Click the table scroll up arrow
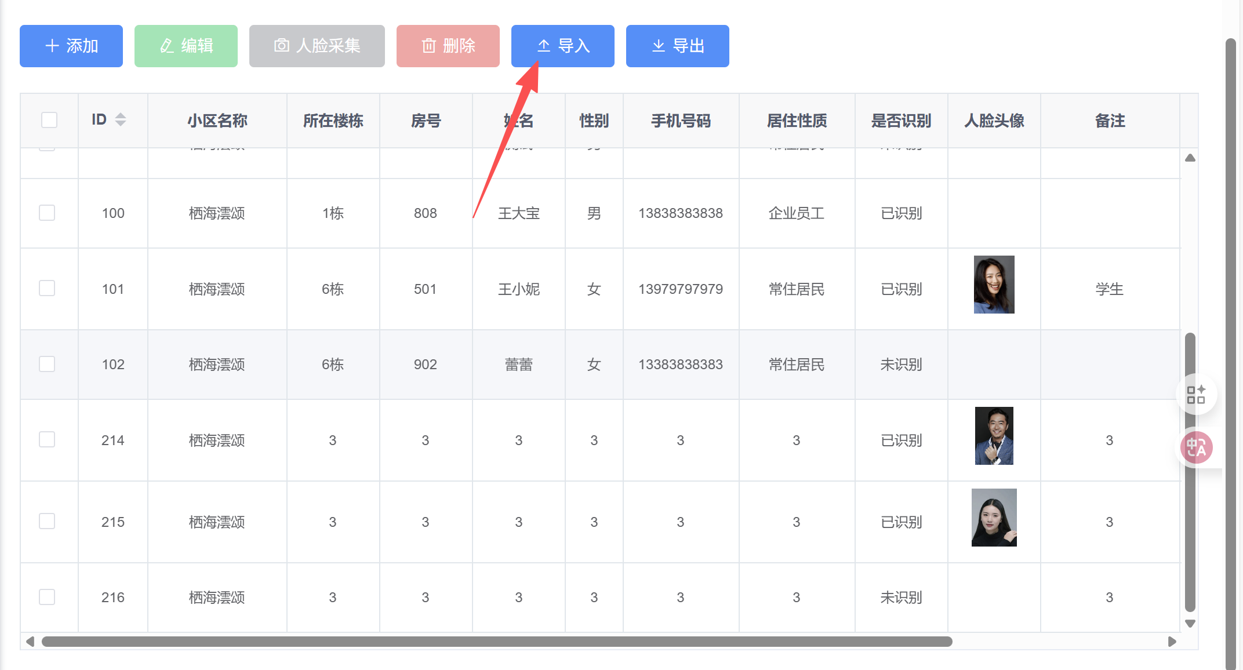Screen dimensions: 1243x670 (x=1190, y=158)
